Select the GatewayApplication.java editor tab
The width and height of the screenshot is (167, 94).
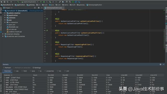(54, 8)
